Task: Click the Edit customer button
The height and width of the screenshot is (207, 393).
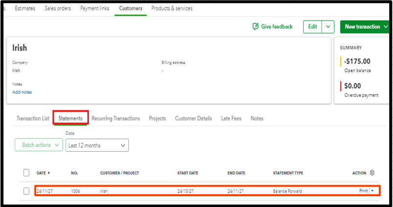Action: (312, 27)
